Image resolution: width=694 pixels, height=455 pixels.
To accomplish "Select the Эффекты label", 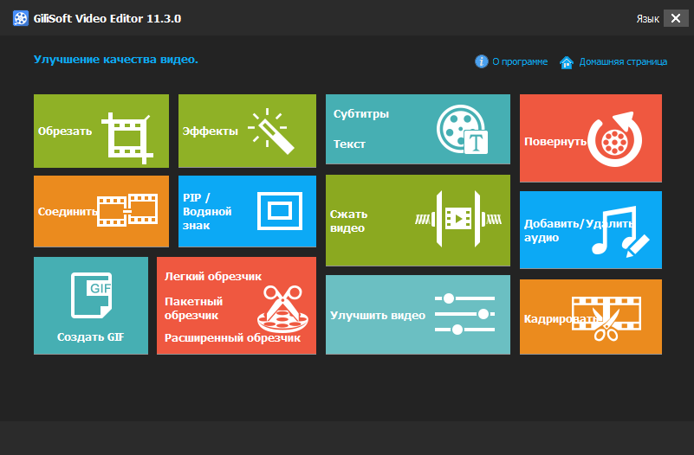I will click(x=211, y=131).
